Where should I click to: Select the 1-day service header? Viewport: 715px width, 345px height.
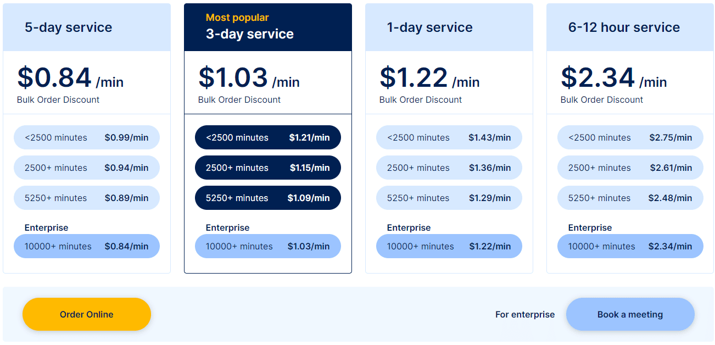pyautogui.click(x=449, y=27)
